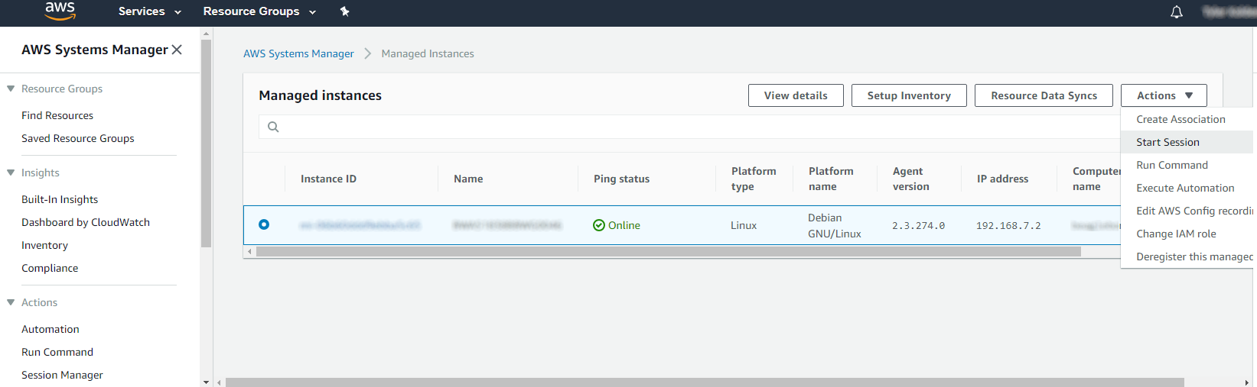
Task: Click the 2.3.274.0 agent version cell
Action: click(x=918, y=226)
